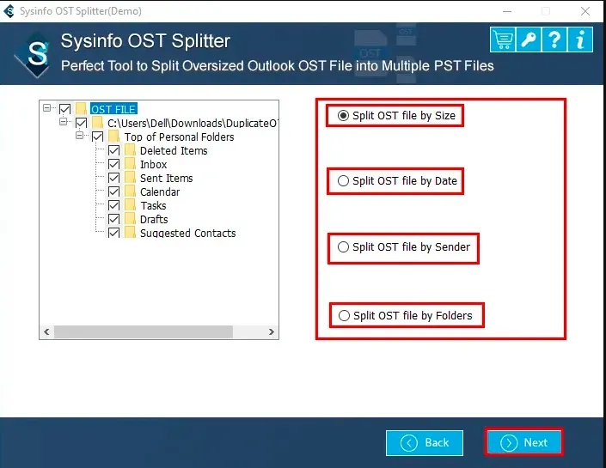Screen dimensions: 606x468
Task: Uncheck the Calendar checkbox
Action: coord(114,191)
